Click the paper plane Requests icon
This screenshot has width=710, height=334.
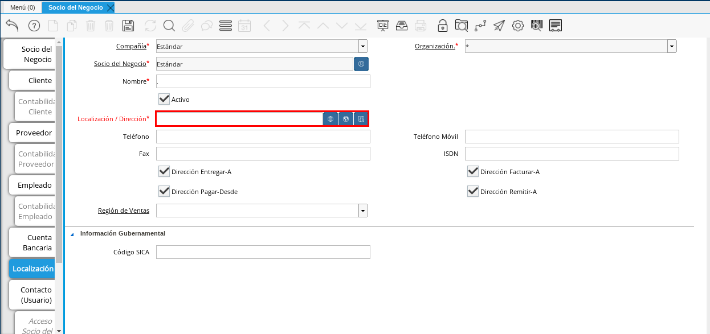pyautogui.click(x=499, y=26)
